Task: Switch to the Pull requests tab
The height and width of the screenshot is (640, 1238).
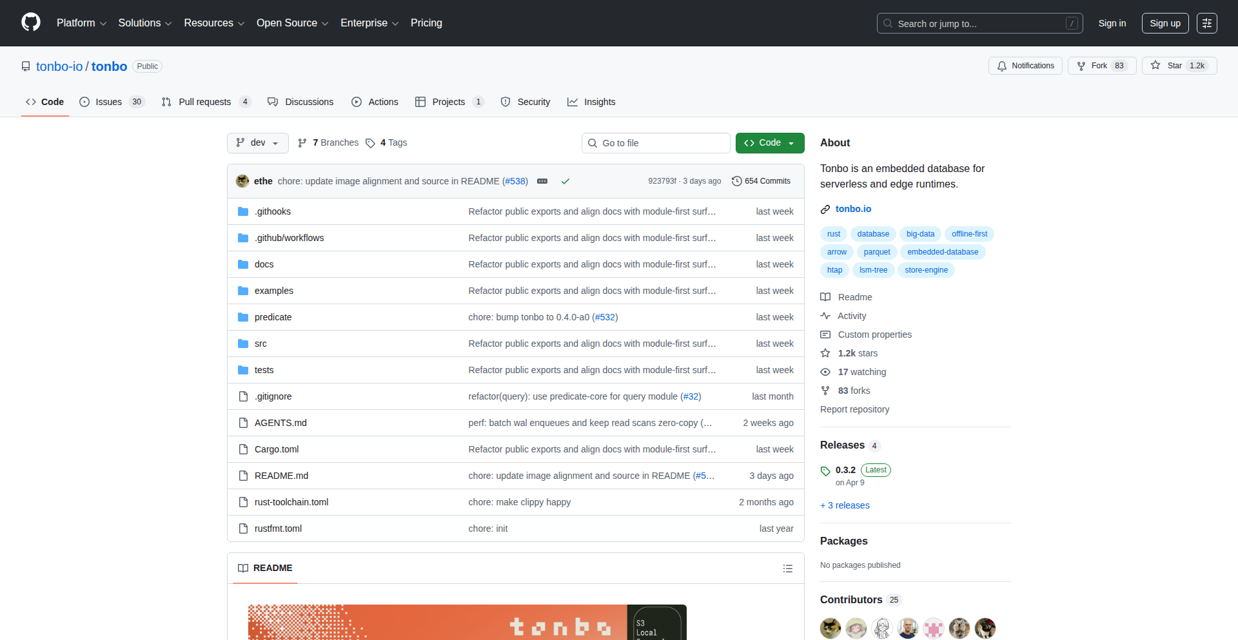Action: [x=206, y=102]
